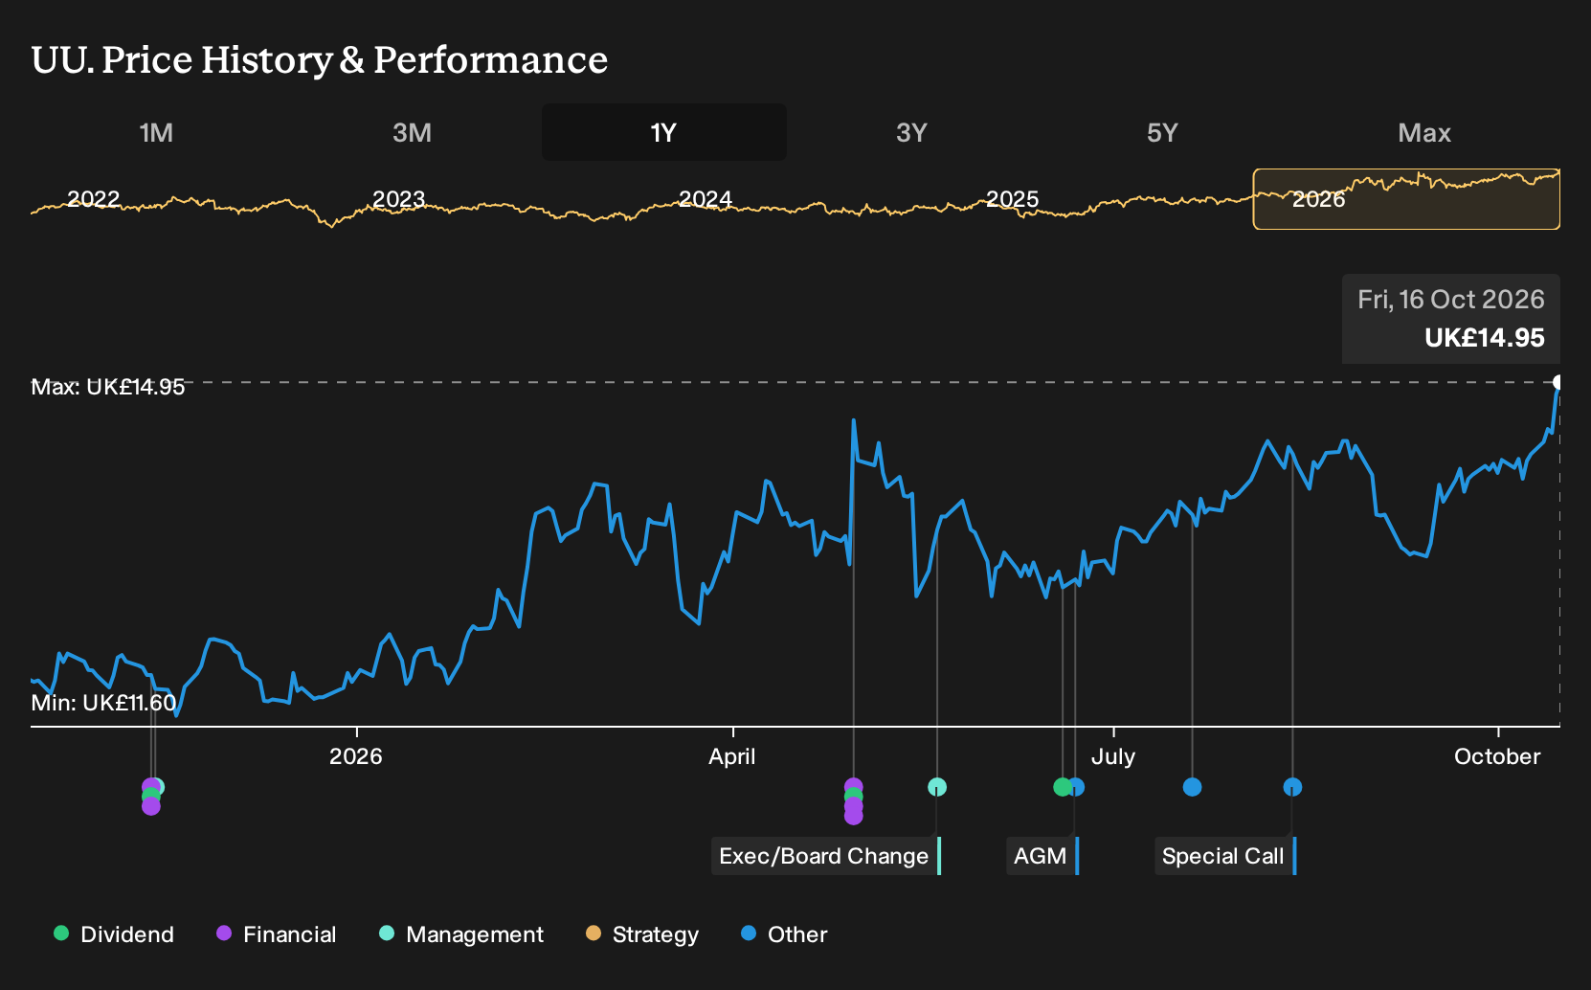The height and width of the screenshot is (990, 1591).
Task: Open the AGM event label
Action: pyautogui.click(x=1042, y=856)
